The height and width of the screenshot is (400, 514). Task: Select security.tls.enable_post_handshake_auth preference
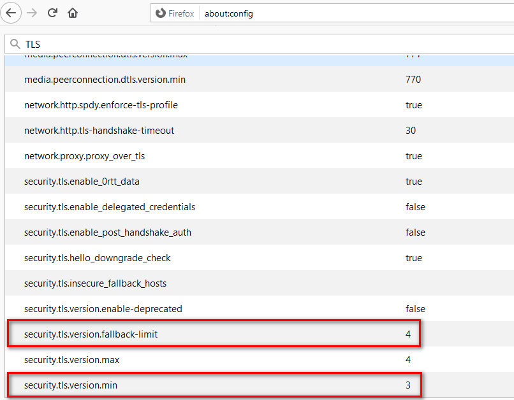coord(108,232)
